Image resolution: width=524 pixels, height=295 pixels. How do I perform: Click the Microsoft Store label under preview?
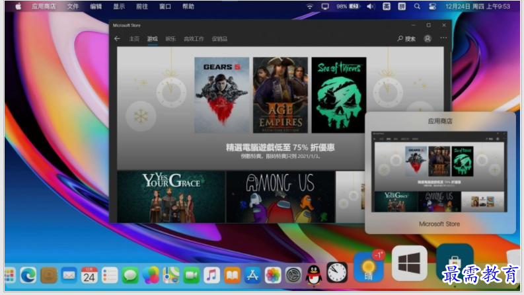click(439, 224)
